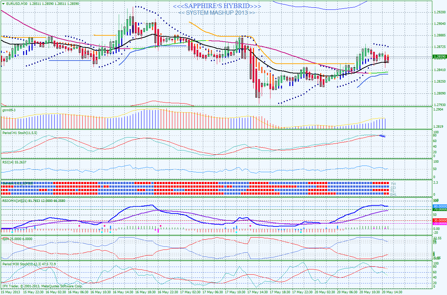The height and width of the screenshot is (295, 447).
Task: Click the 1.28725 price scale value
Action: (439, 47)
